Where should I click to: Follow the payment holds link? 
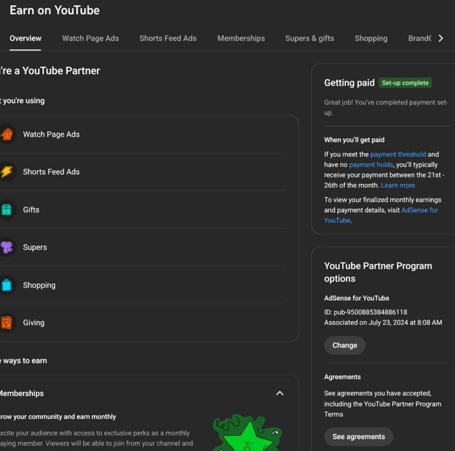point(371,165)
